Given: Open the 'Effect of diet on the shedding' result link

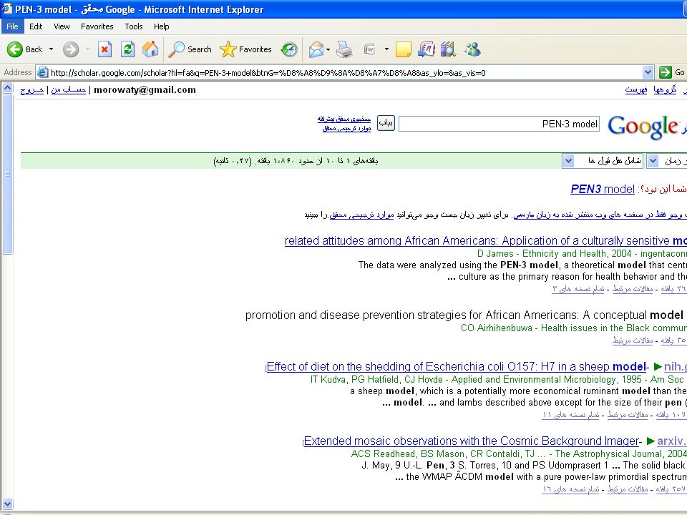Looking at the screenshot, I should 457,366.
